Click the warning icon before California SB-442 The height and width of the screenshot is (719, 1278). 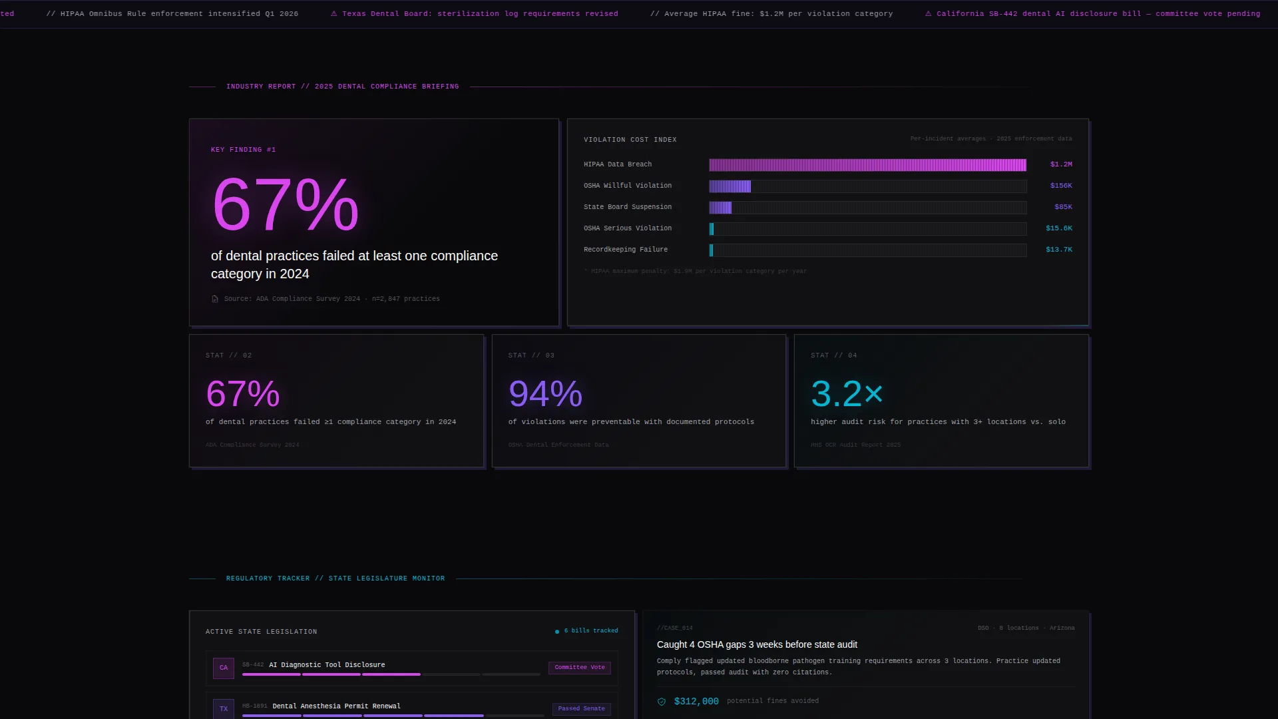[x=929, y=13]
